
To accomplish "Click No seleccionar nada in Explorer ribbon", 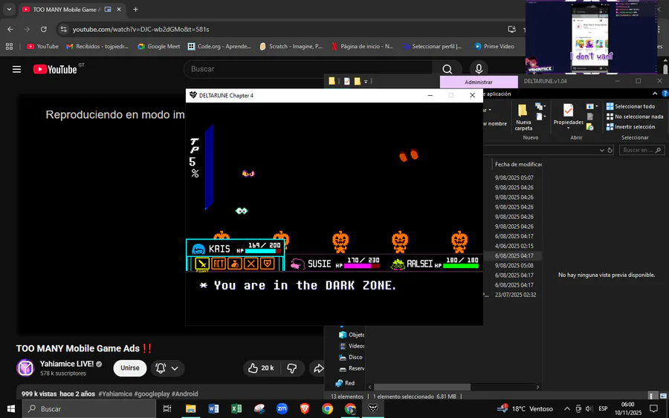I will click(x=635, y=117).
